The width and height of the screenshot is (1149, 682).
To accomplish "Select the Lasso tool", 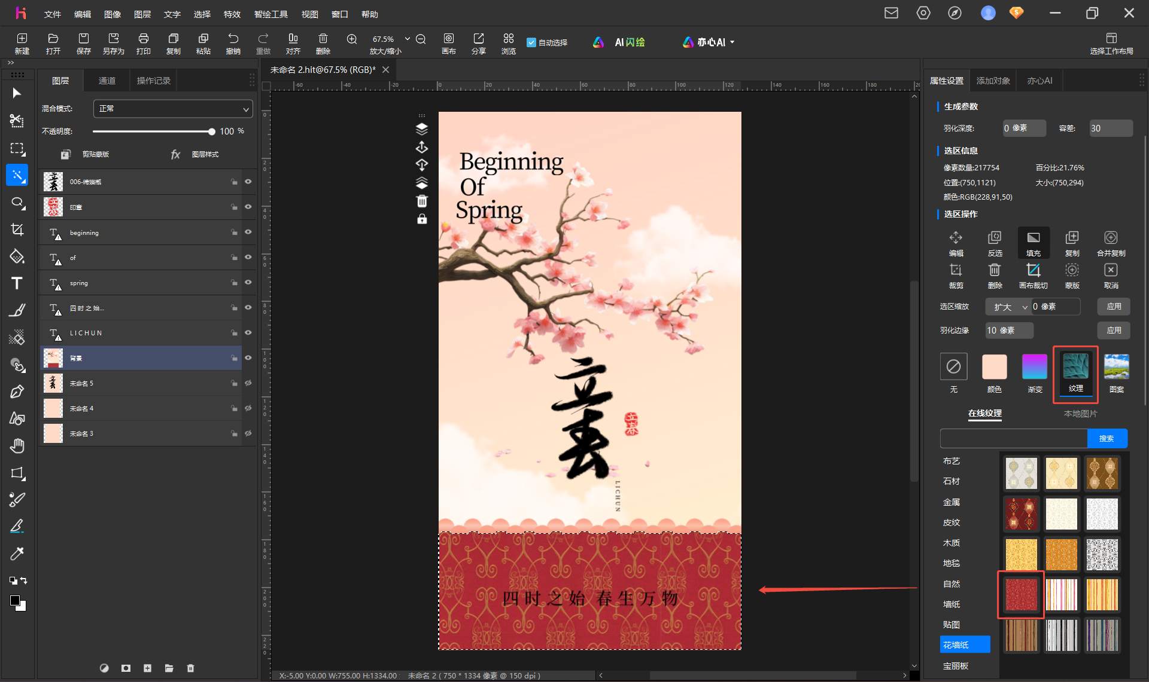I will coord(17,203).
